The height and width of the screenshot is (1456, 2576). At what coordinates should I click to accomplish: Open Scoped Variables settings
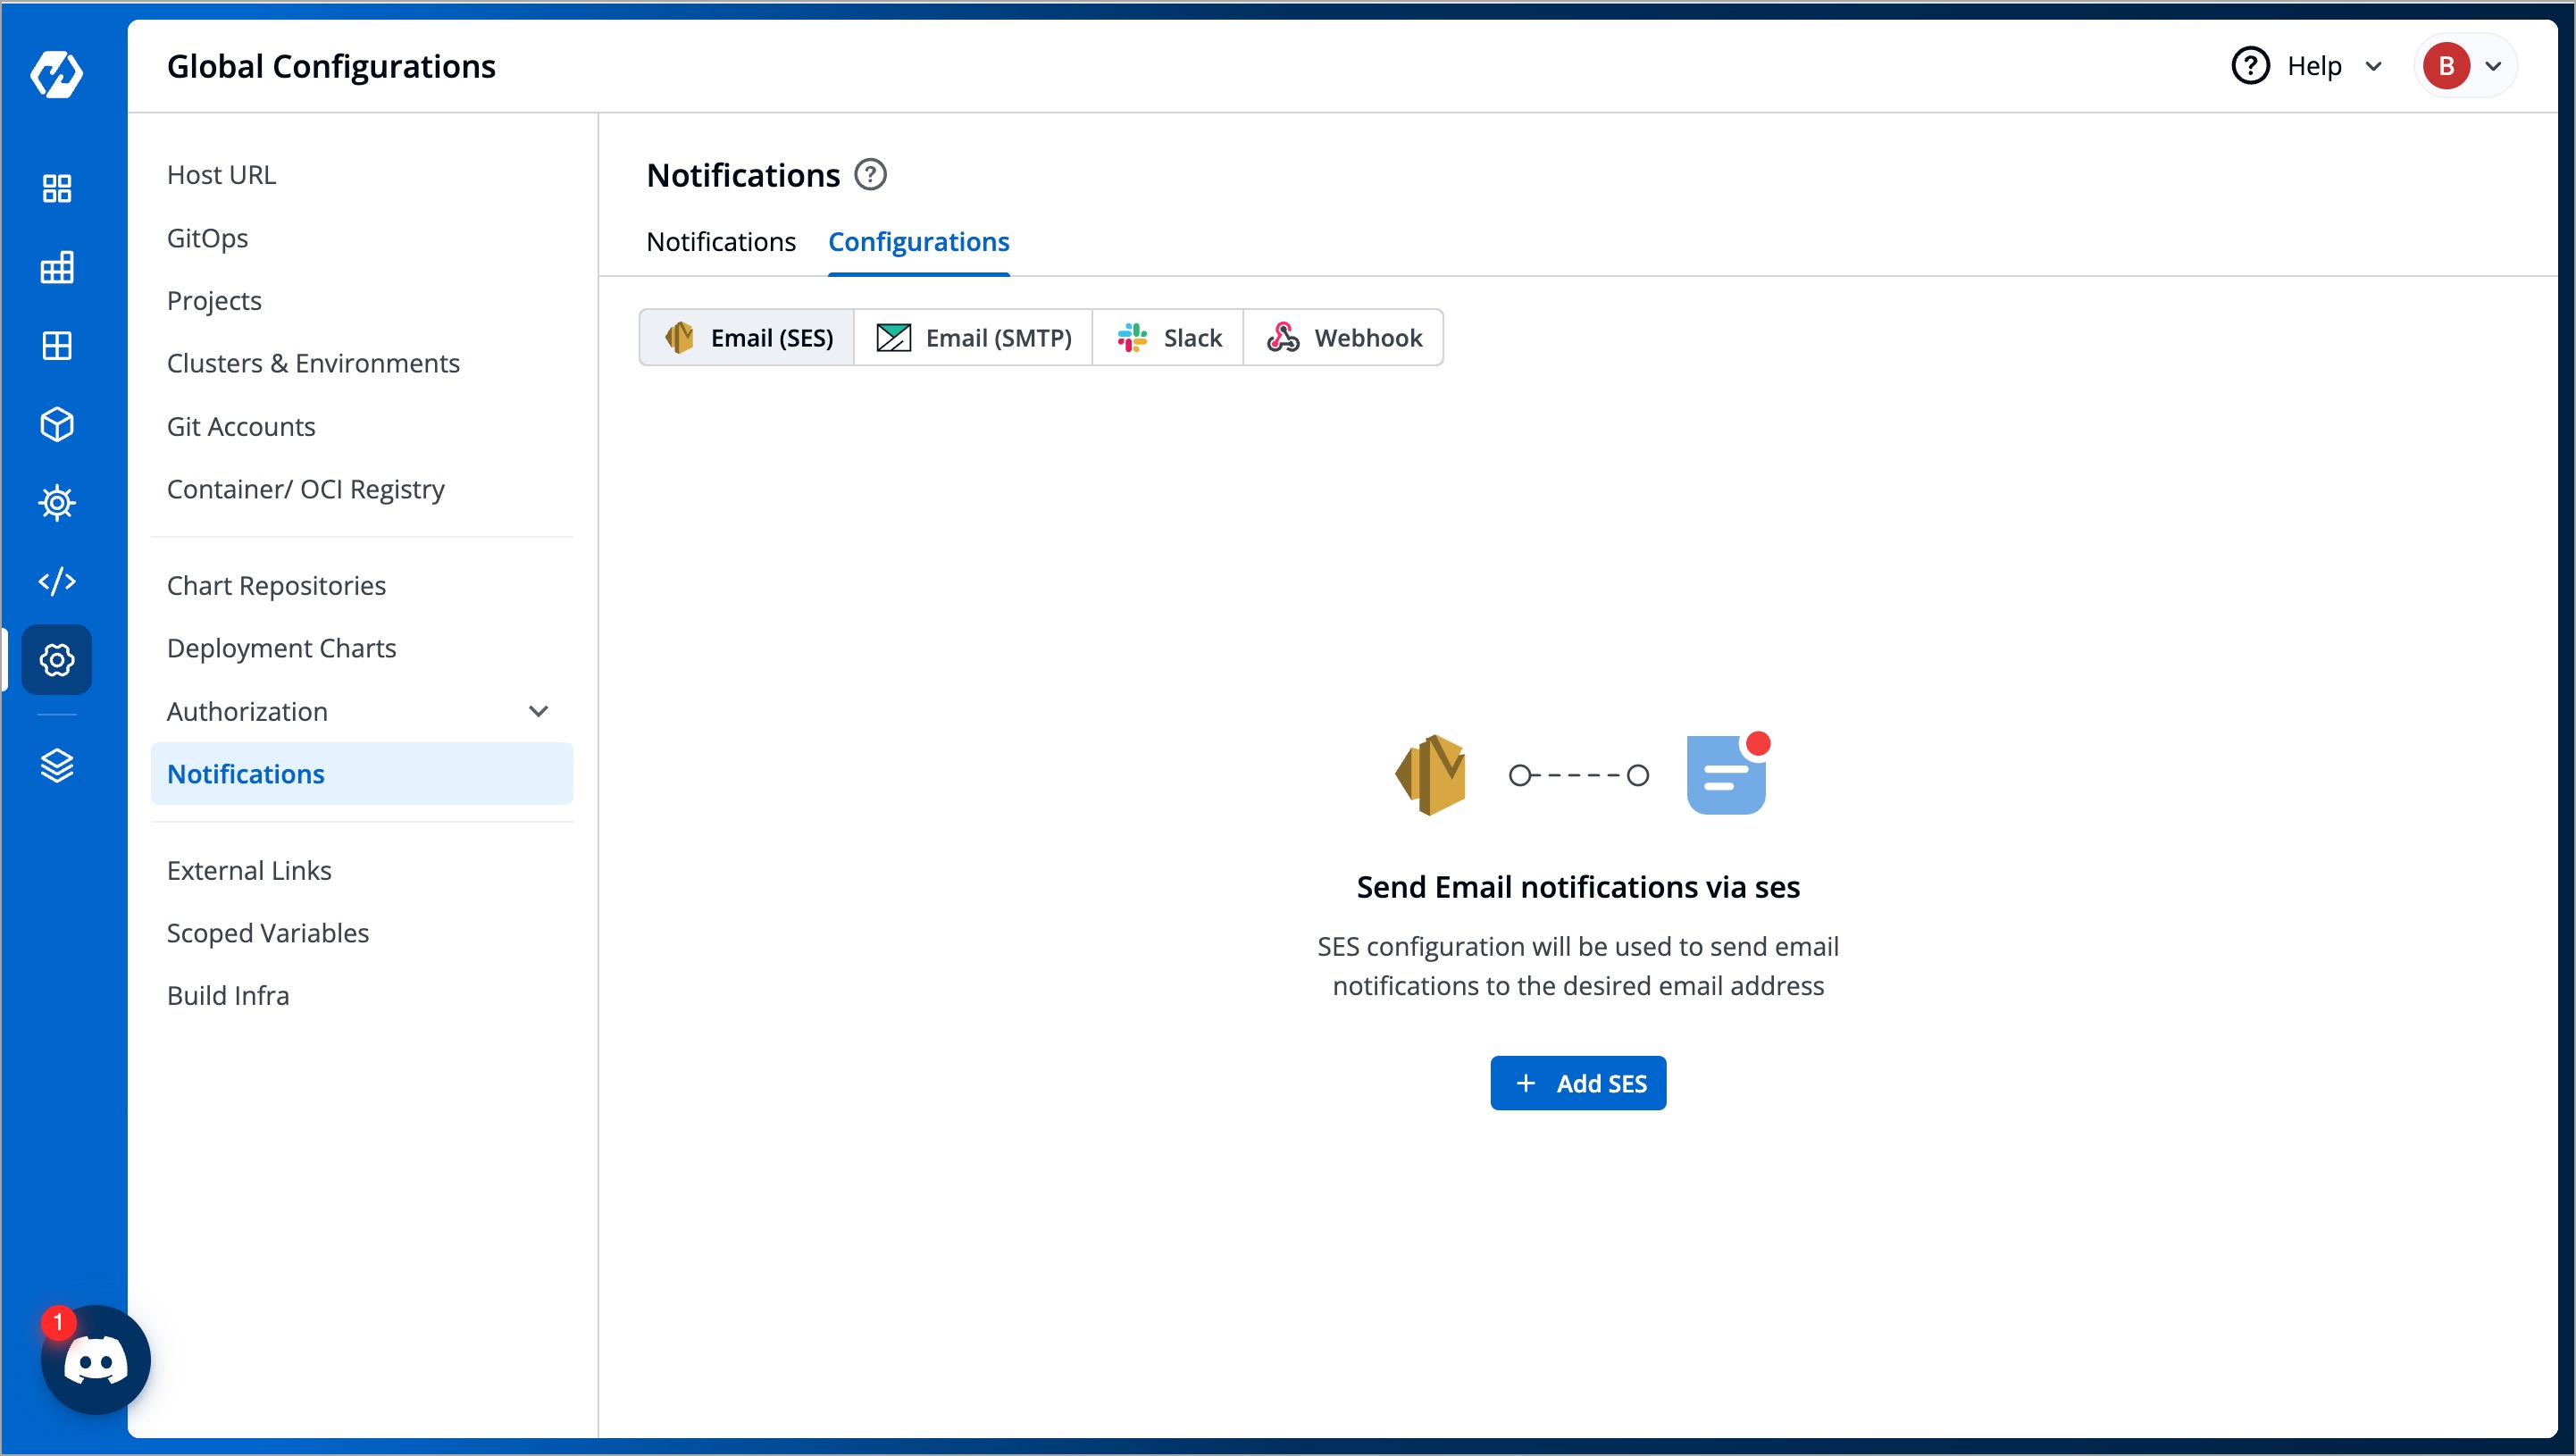tap(267, 933)
